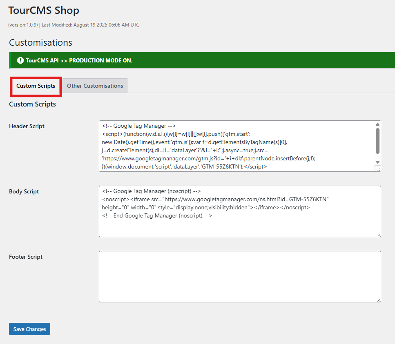Click the Body Script resize corner handle
The image size is (395, 344).
click(379, 234)
